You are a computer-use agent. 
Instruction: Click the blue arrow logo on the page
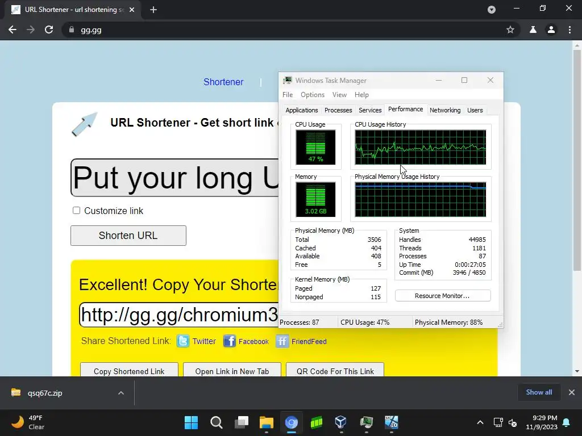click(x=84, y=124)
